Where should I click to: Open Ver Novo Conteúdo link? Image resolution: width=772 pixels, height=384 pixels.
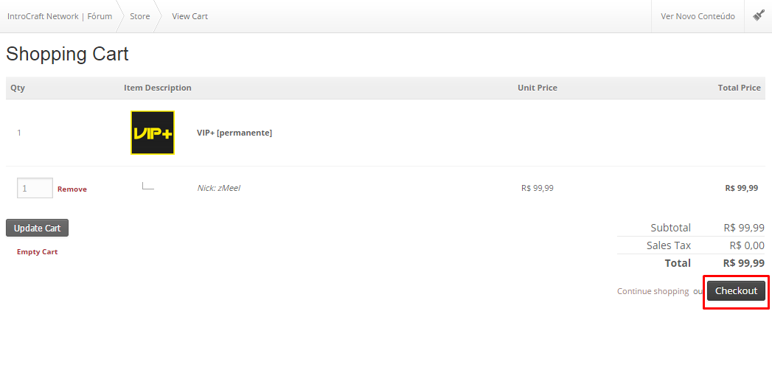pos(698,16)
